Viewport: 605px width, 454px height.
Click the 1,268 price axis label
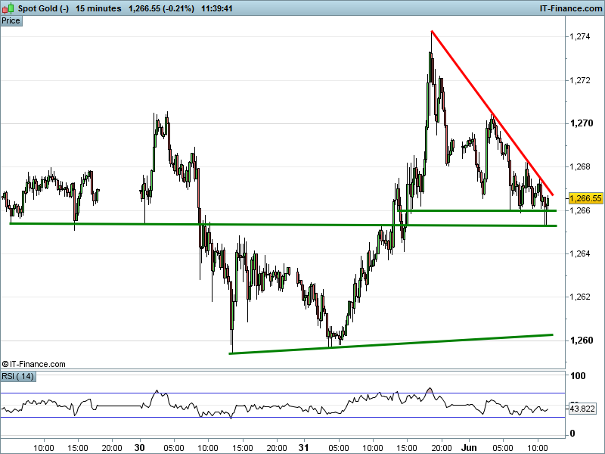579,166
